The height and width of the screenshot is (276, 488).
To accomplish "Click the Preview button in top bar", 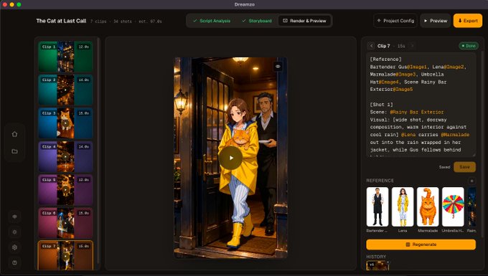I will click(436, 21).
